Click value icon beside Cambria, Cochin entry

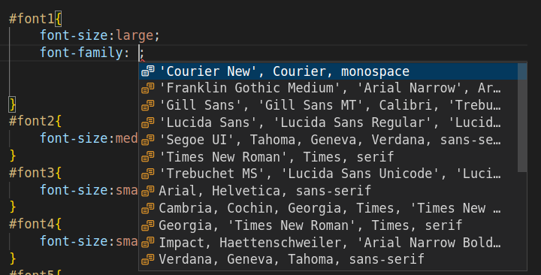click(x=148, y=208)
